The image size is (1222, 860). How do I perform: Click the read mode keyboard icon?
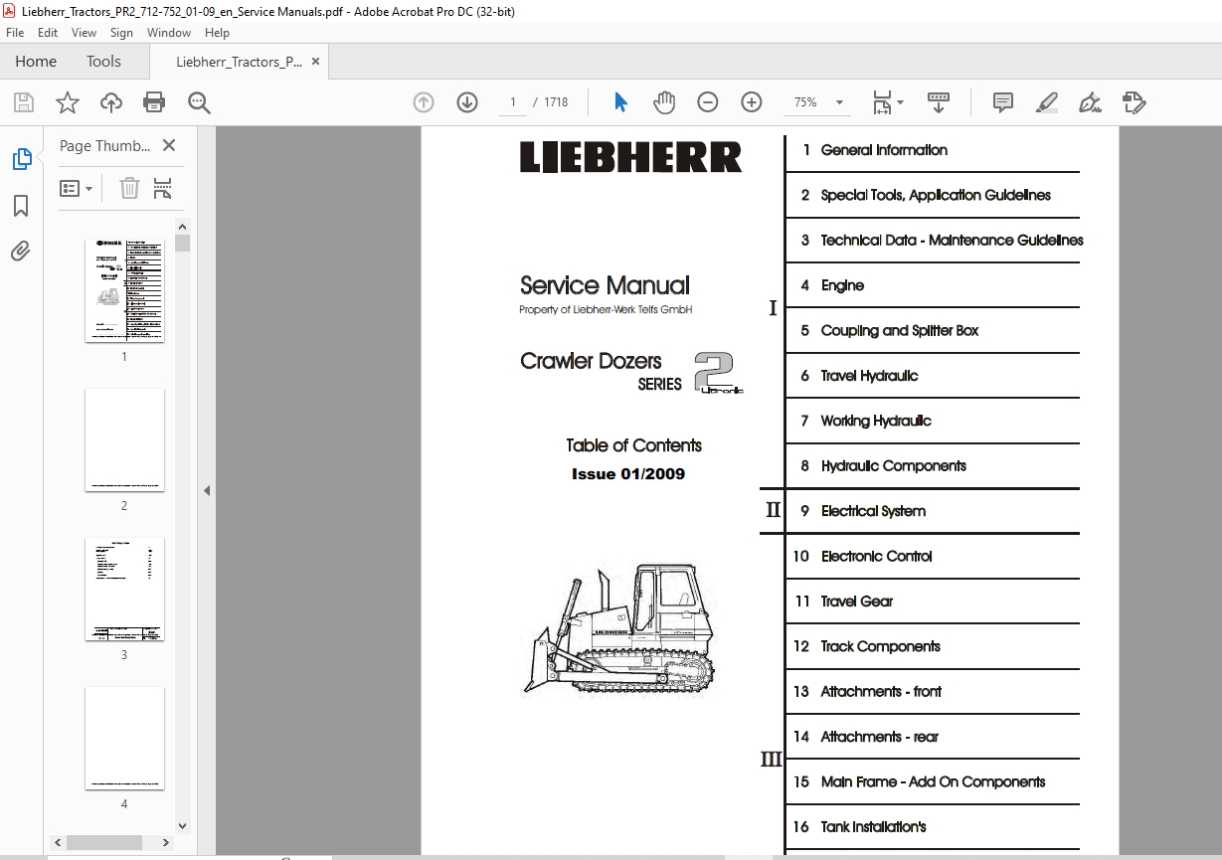point(939,102)
